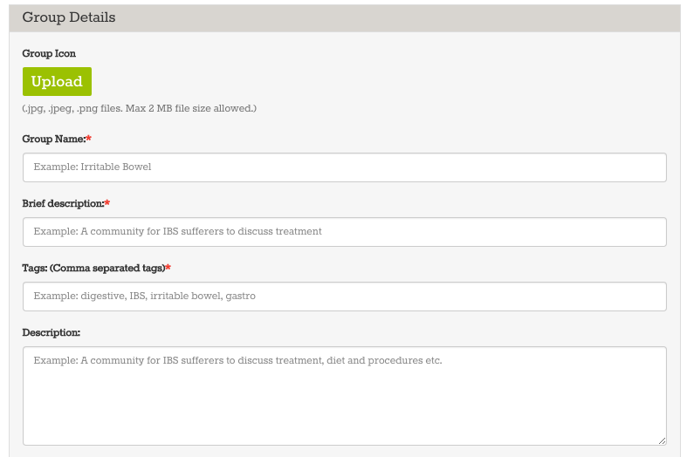Click 'A community for IBS sufferers' brief placeholder
The image size is (687, 457).
click(152, 231)
